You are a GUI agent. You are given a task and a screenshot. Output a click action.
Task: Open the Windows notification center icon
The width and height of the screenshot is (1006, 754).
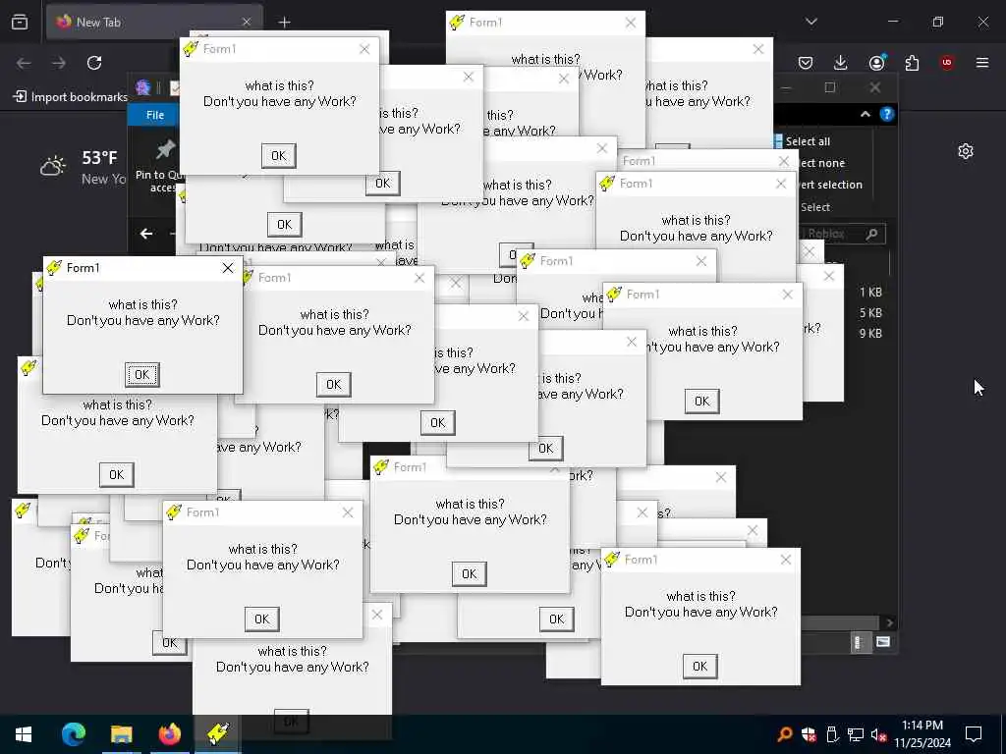pos(974,734)
